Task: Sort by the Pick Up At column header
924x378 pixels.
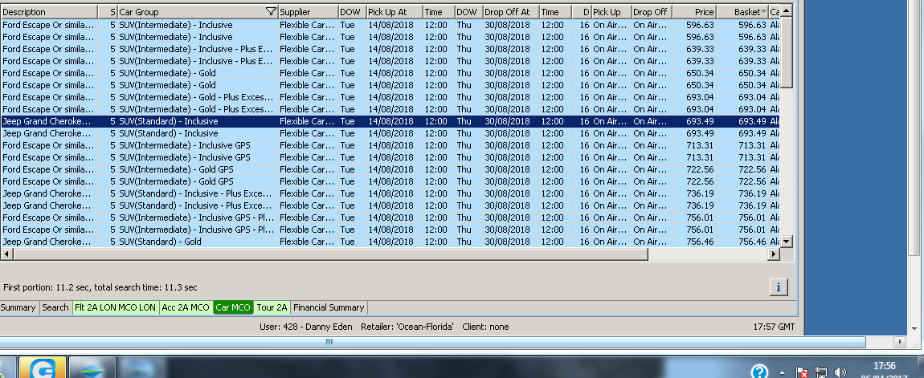Action: tap(395, 12)
